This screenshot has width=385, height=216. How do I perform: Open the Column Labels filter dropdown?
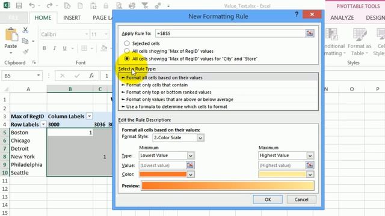90,116
